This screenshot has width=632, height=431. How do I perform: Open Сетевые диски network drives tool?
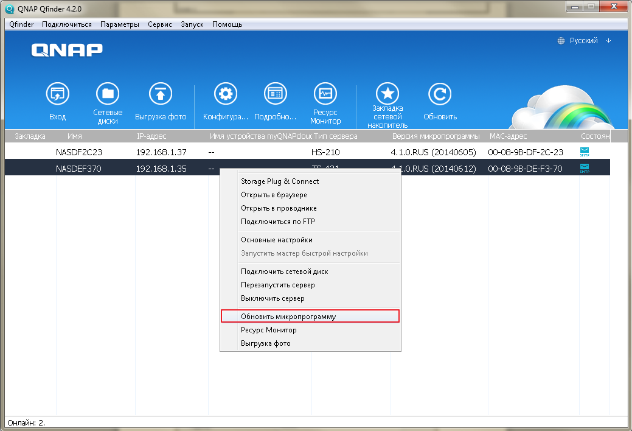(108, 94)
